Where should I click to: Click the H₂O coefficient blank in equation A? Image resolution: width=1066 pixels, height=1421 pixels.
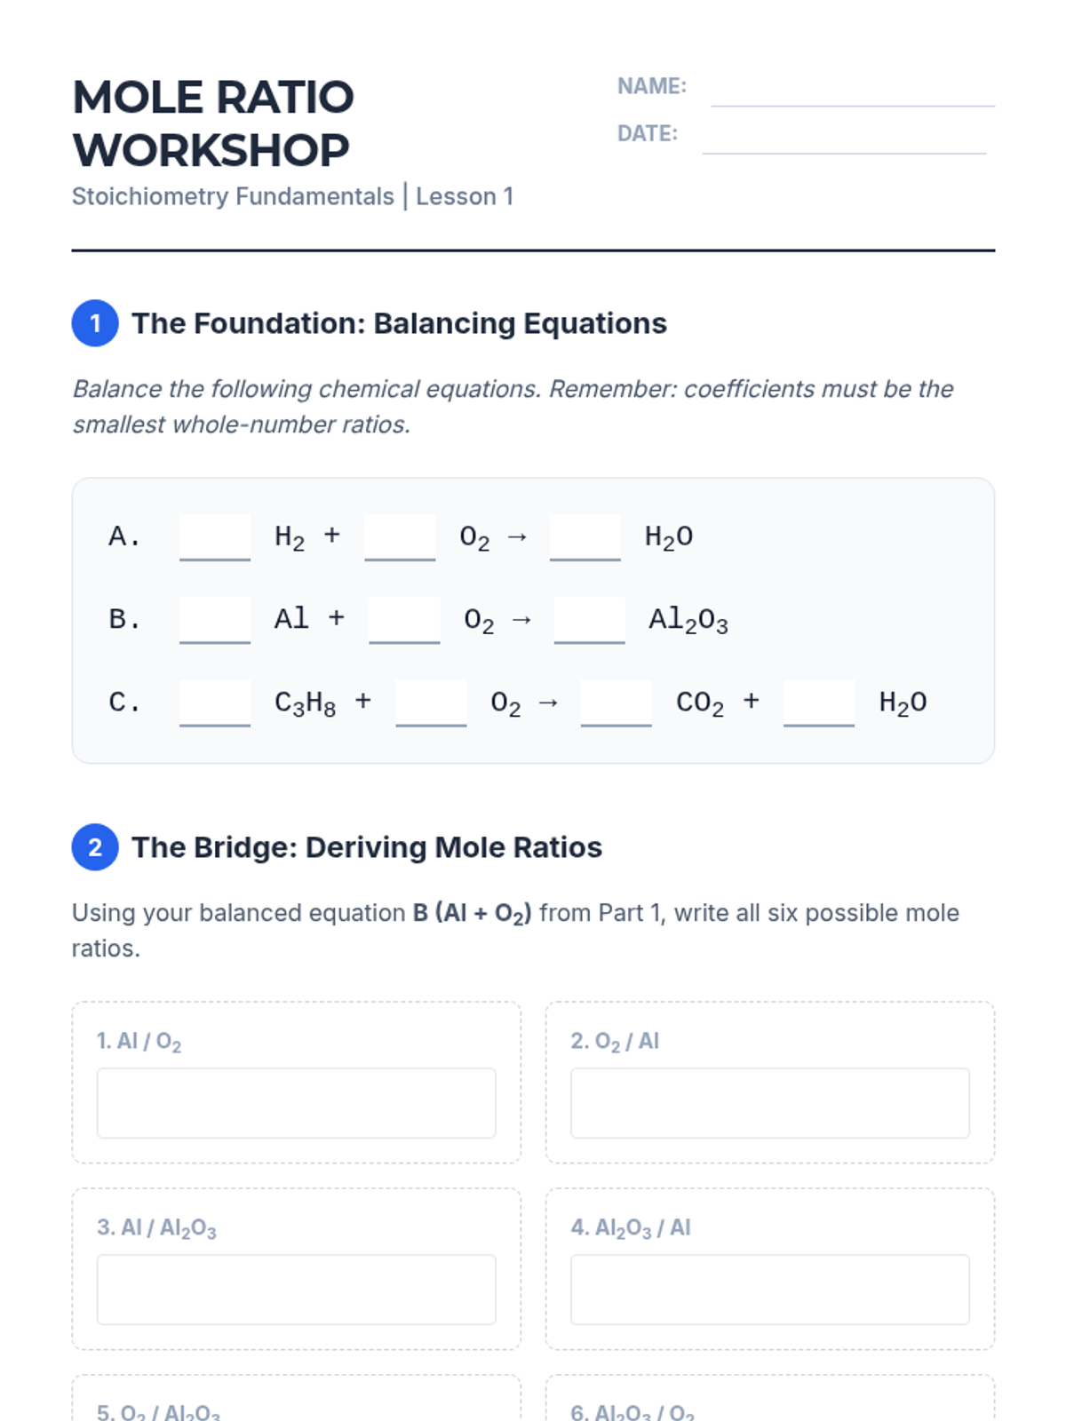pyautogui.click(x=585, y=537)
